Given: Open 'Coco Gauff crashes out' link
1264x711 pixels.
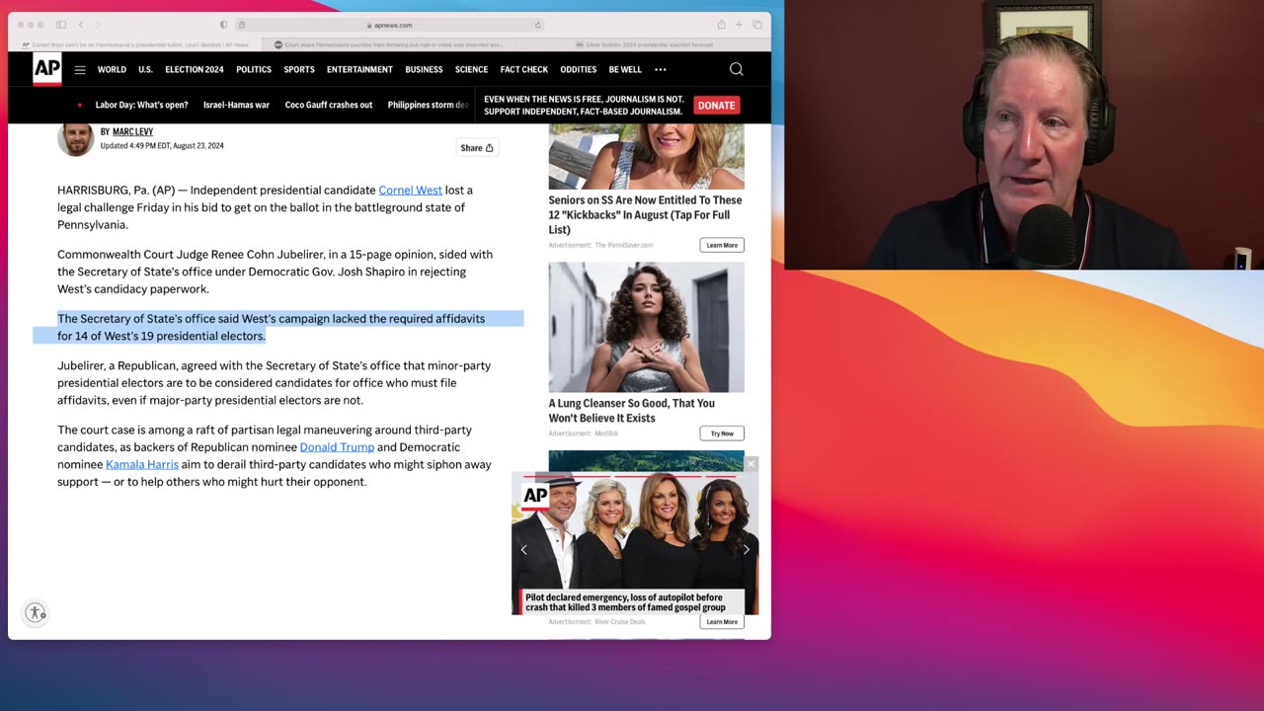Looking at the screenshot, I should (x=329, y=105).
